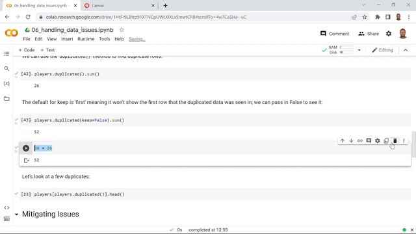The width and height of the screenshot is (416, 234).
Task: Open the cell editor settings gear icon
Action: click(x=377, y=140)
